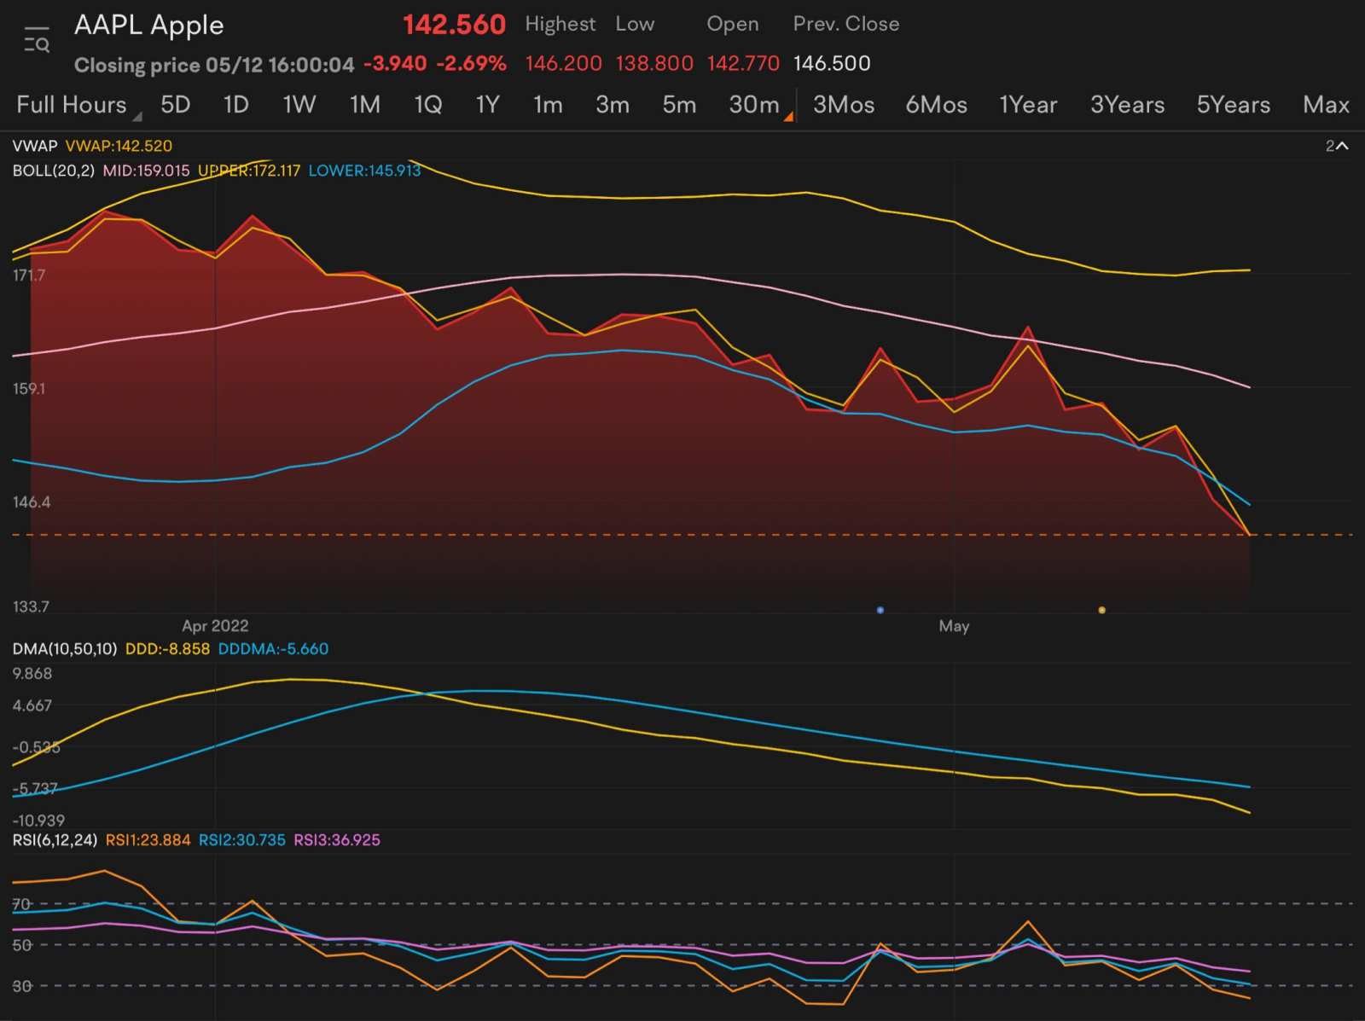1365x1021 pixels.
Task: Click the Highest value 146.200
Action: 564,64
